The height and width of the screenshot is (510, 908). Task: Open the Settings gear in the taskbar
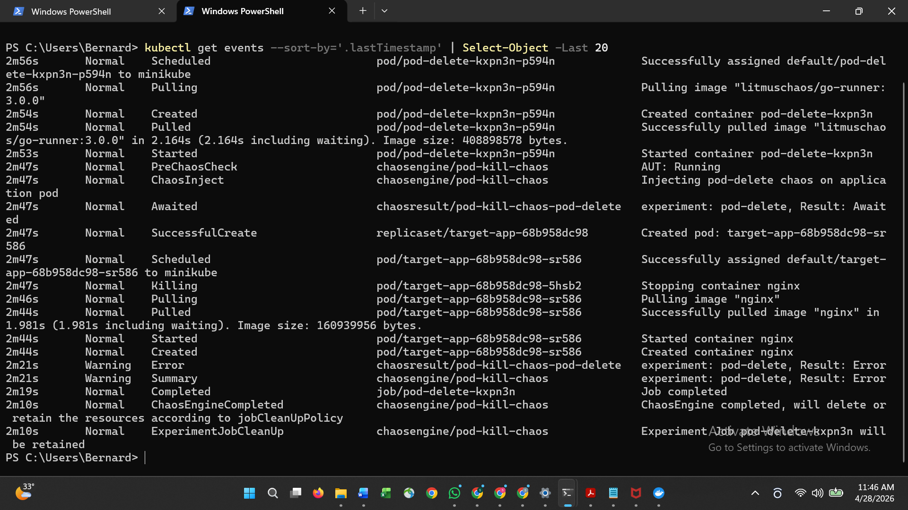coord(545,493)
